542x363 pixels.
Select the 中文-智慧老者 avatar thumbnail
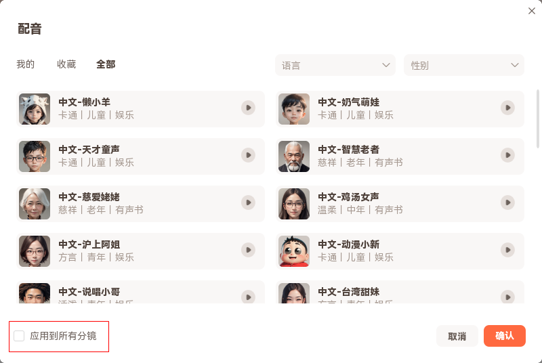294,156
